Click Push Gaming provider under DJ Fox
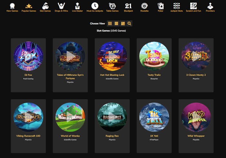 [28, 79]
